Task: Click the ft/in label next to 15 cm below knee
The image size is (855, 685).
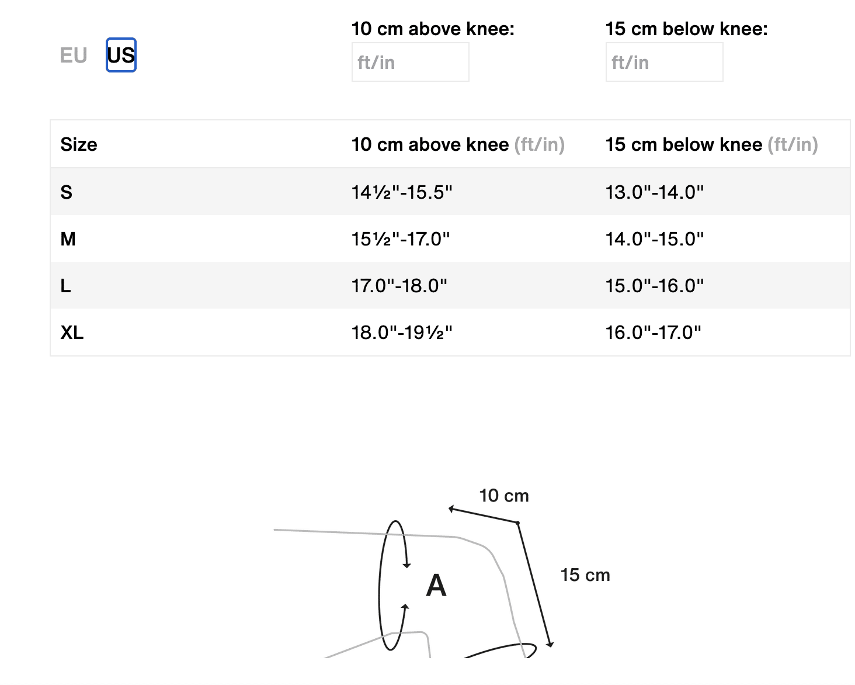Action: click(x=794, y=145)
